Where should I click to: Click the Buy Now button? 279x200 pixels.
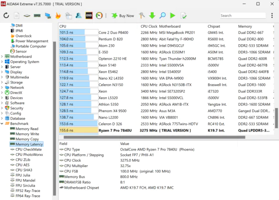click(123, 16)
